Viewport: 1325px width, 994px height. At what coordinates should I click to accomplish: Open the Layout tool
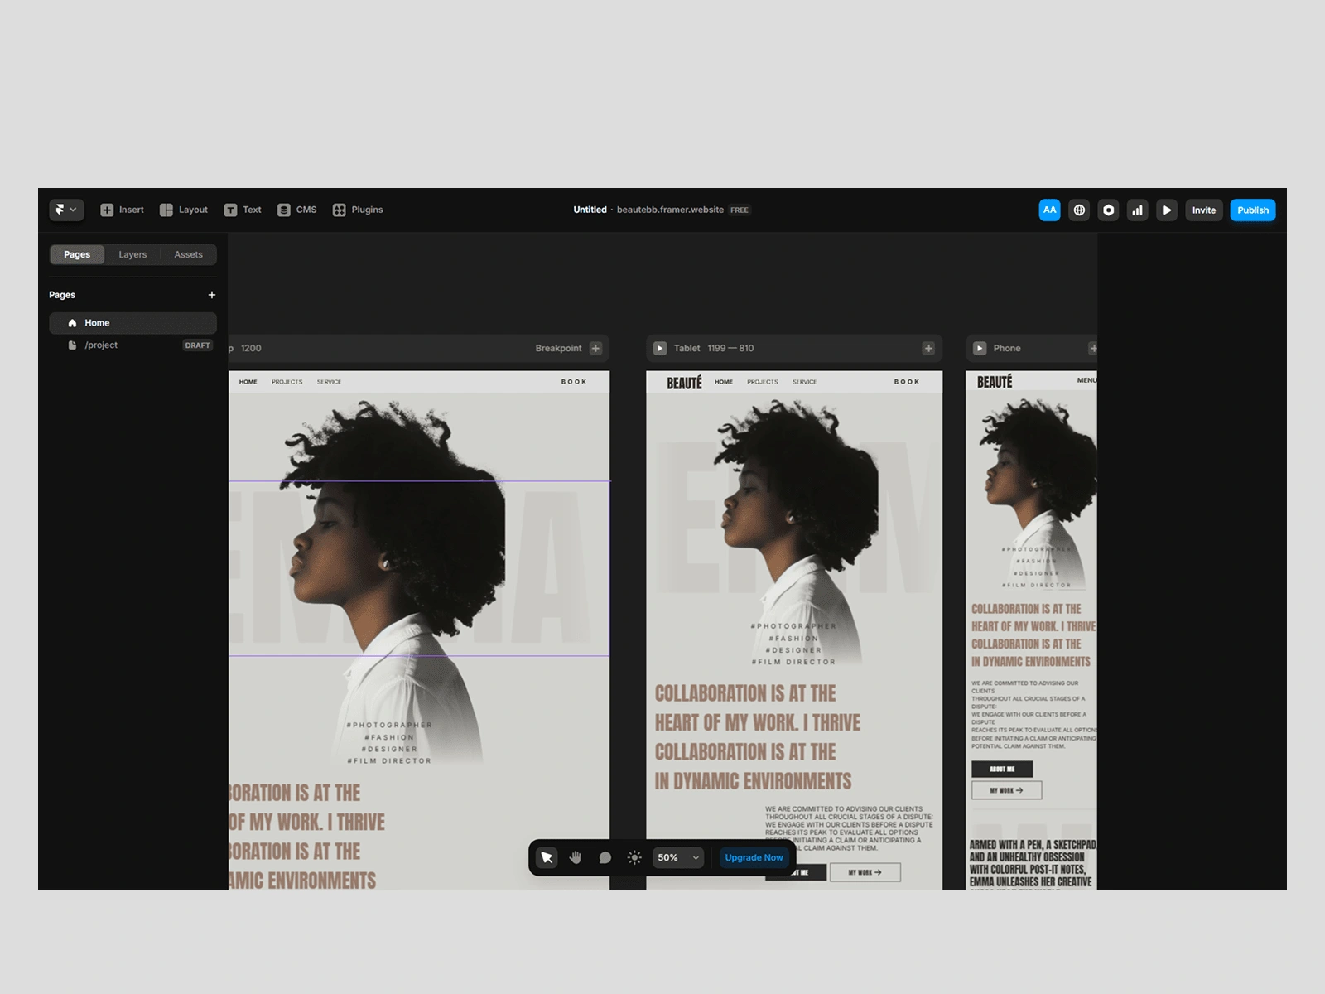(x=183, y=210)
